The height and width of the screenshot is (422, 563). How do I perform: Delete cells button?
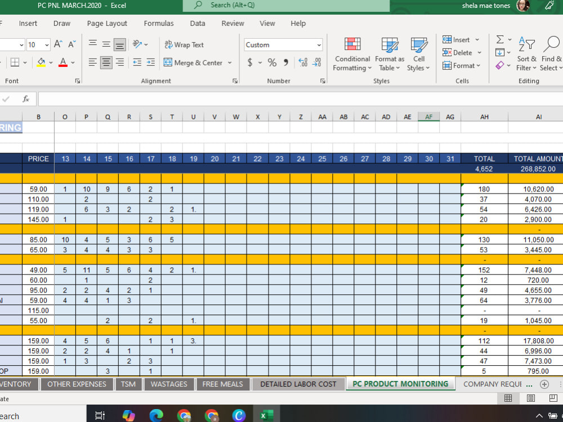click(457, 53)
